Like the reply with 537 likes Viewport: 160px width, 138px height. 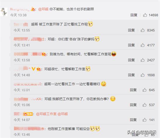pos(144,105)
